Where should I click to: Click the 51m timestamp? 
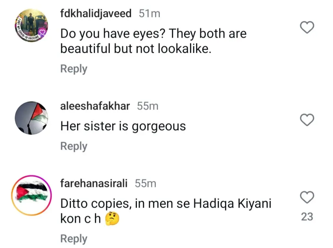pos(149,13)
